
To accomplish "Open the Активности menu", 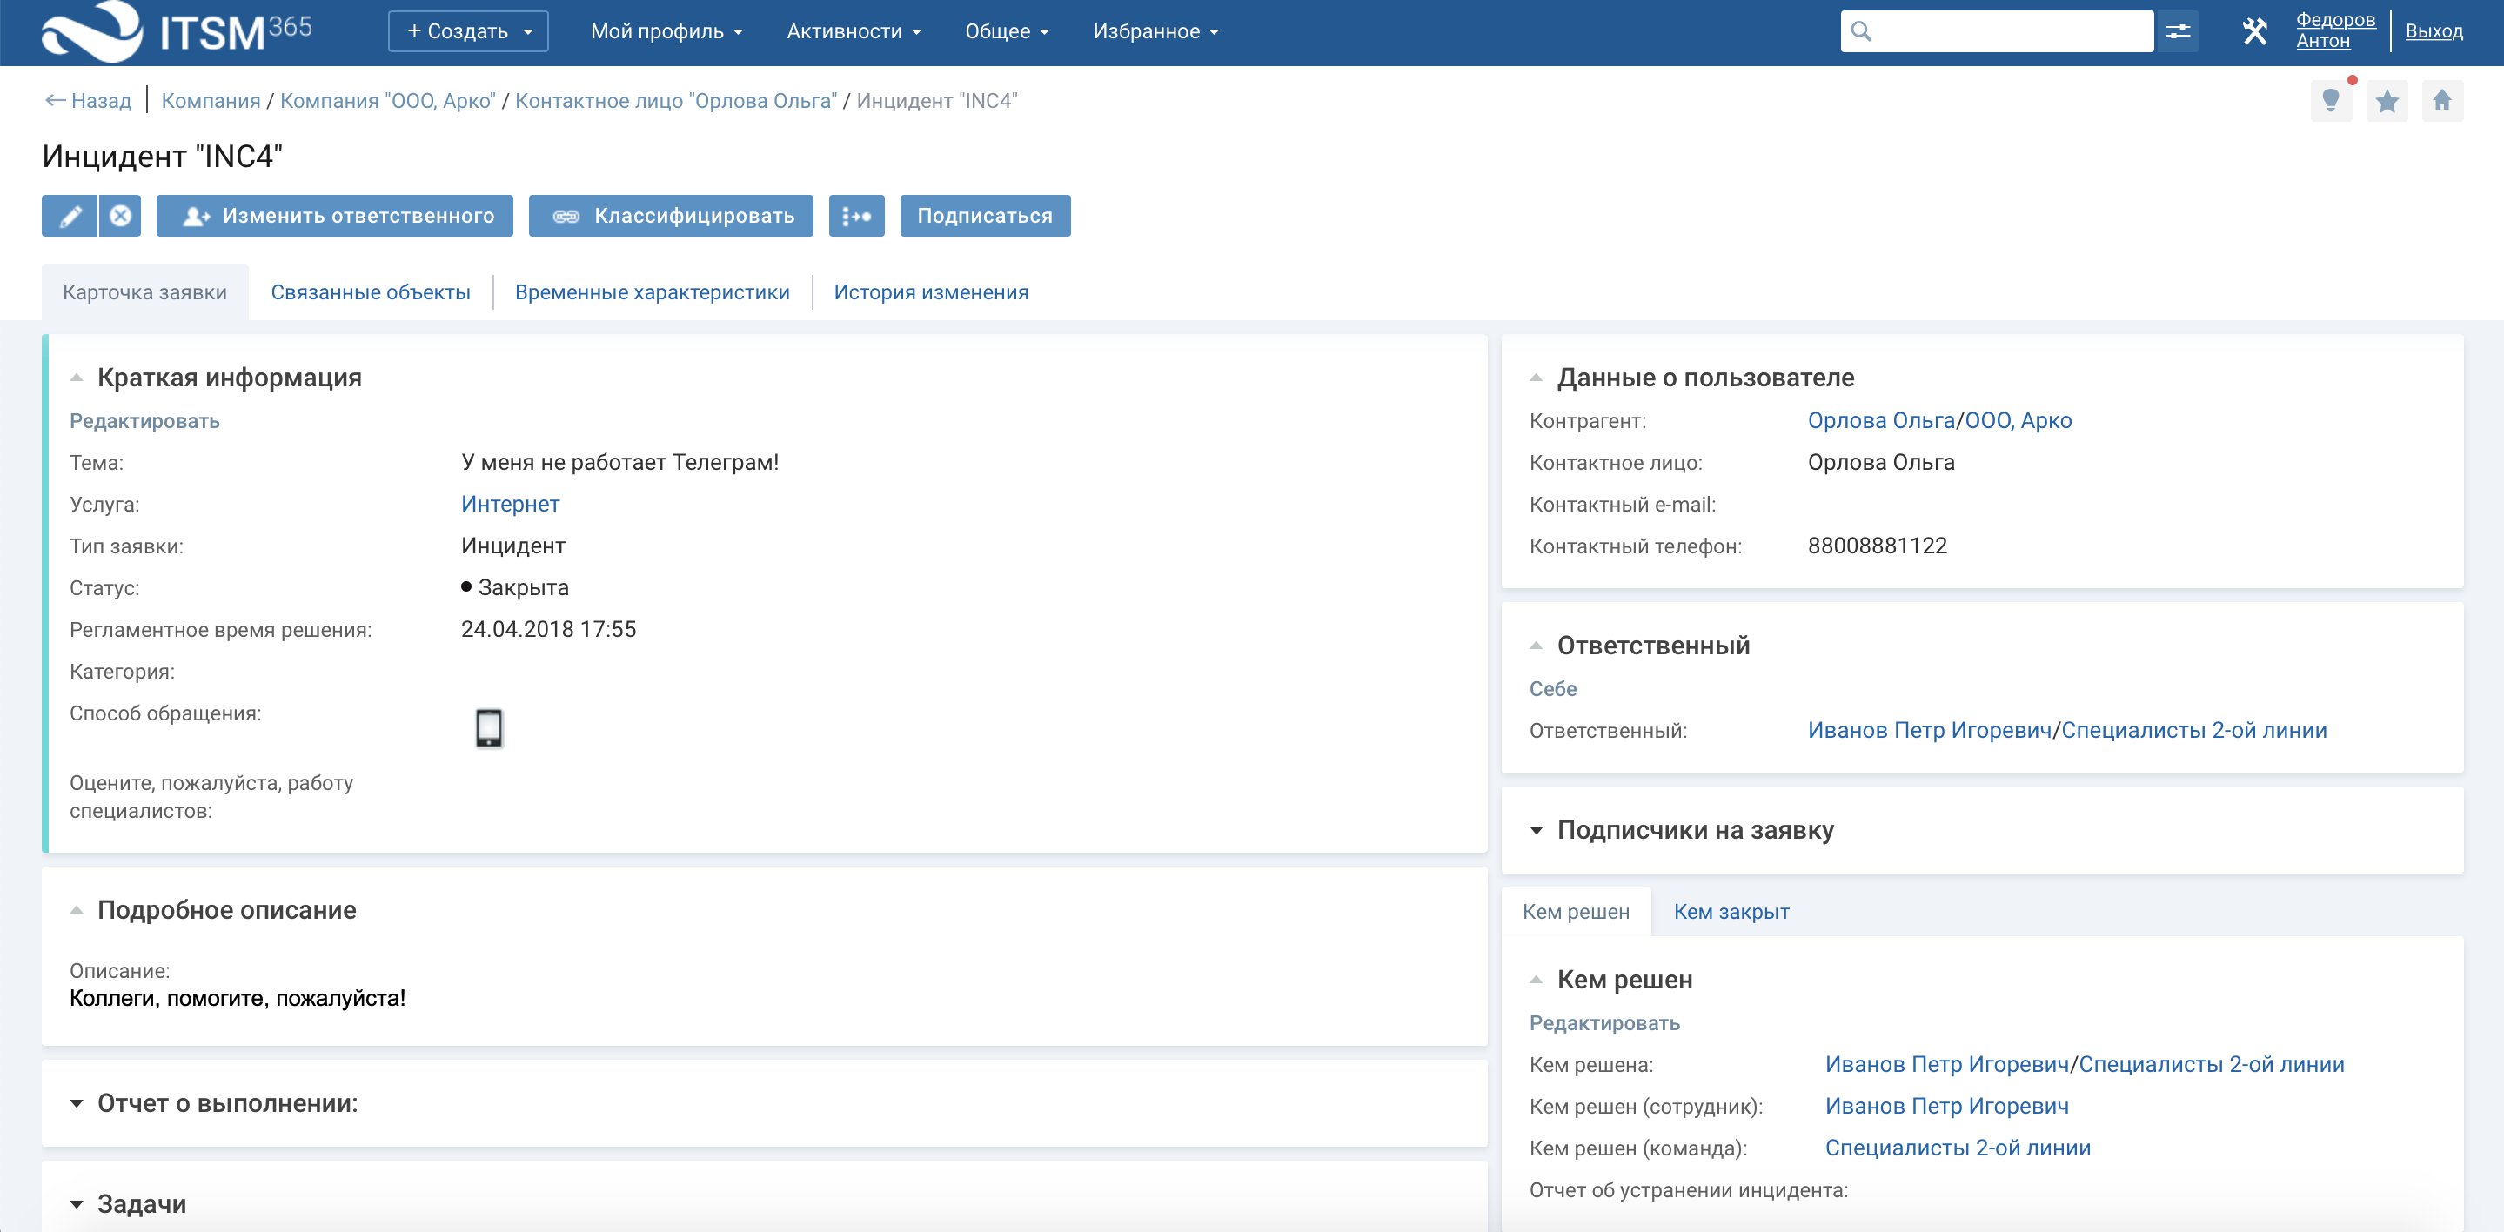I will tap(853, 30).
